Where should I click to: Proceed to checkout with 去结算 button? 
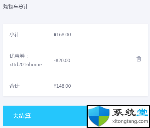pos(45,116)
